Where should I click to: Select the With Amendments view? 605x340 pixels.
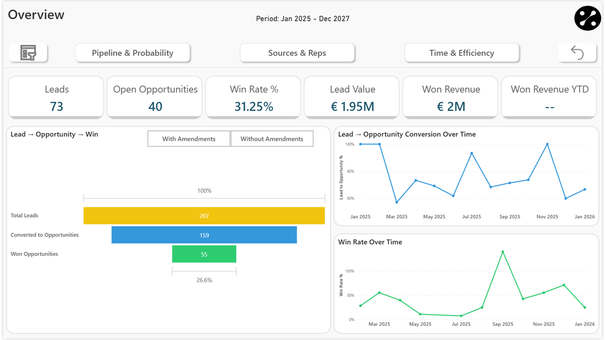tap(189, 138)
